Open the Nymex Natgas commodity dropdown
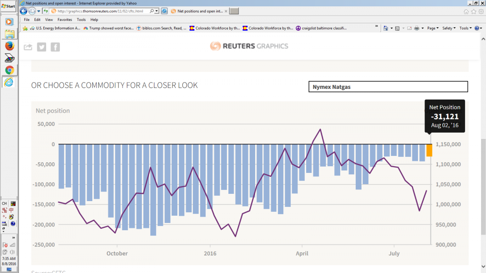The width and height of the screenshot is (486, 273). point(388,87)
